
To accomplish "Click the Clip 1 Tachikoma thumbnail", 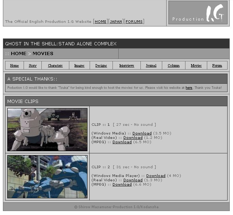I will click(48, 130).
